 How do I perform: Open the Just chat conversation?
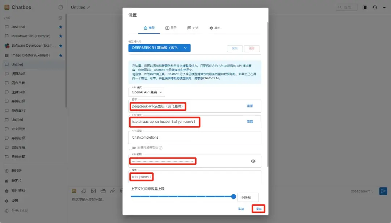(33, 27)
